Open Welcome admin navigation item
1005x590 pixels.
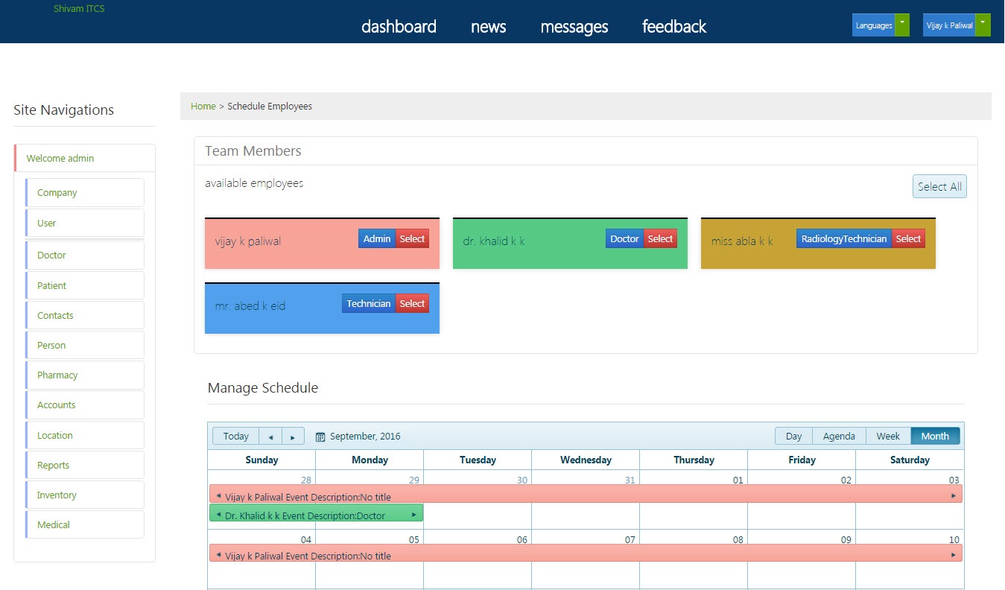tap(85, 158)
